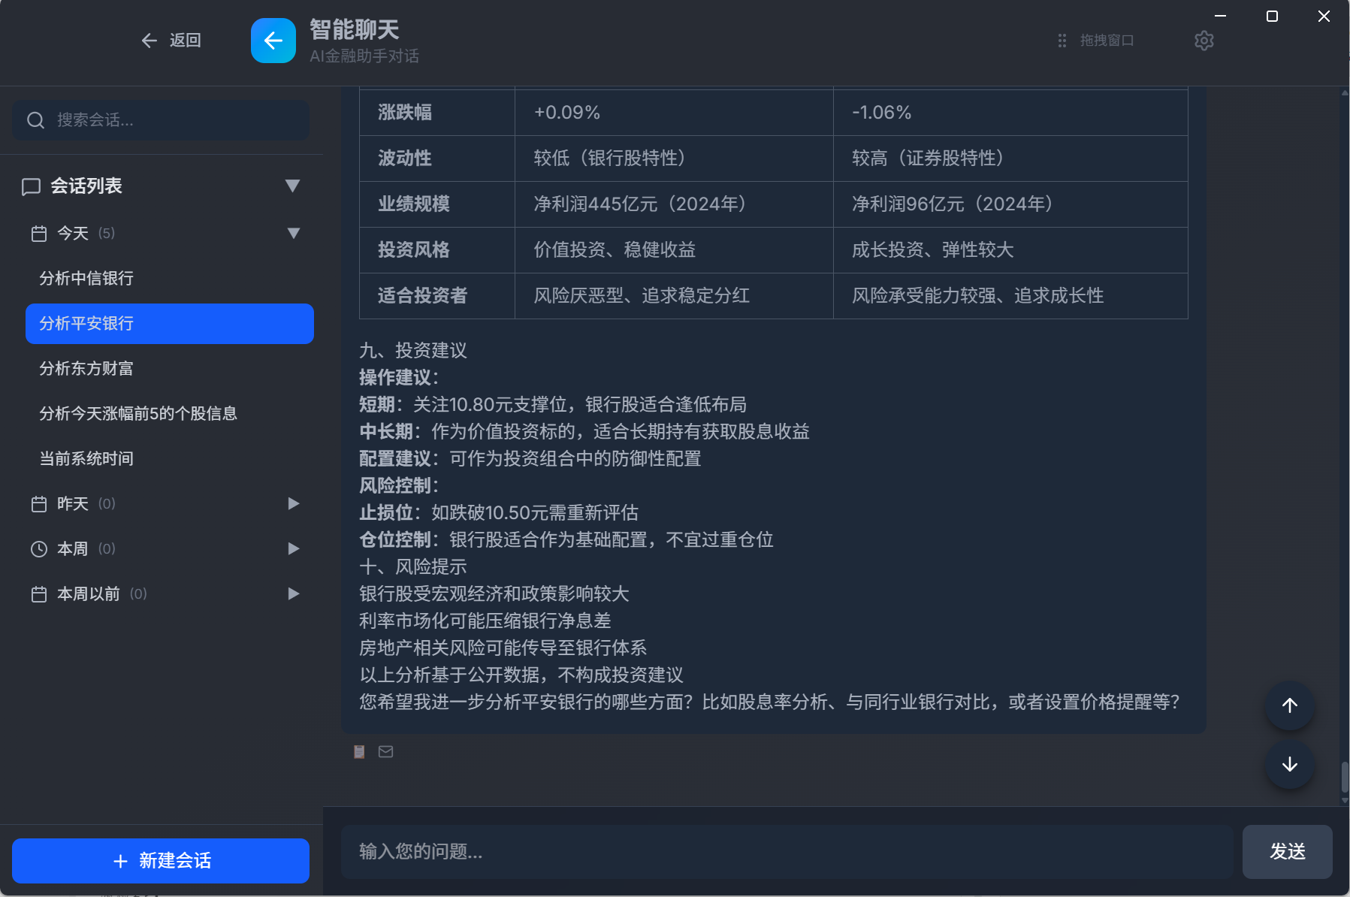1350x897 pixels.
Task: Click the scroll-to-top arrow button
Action: tap(1289, 705)
